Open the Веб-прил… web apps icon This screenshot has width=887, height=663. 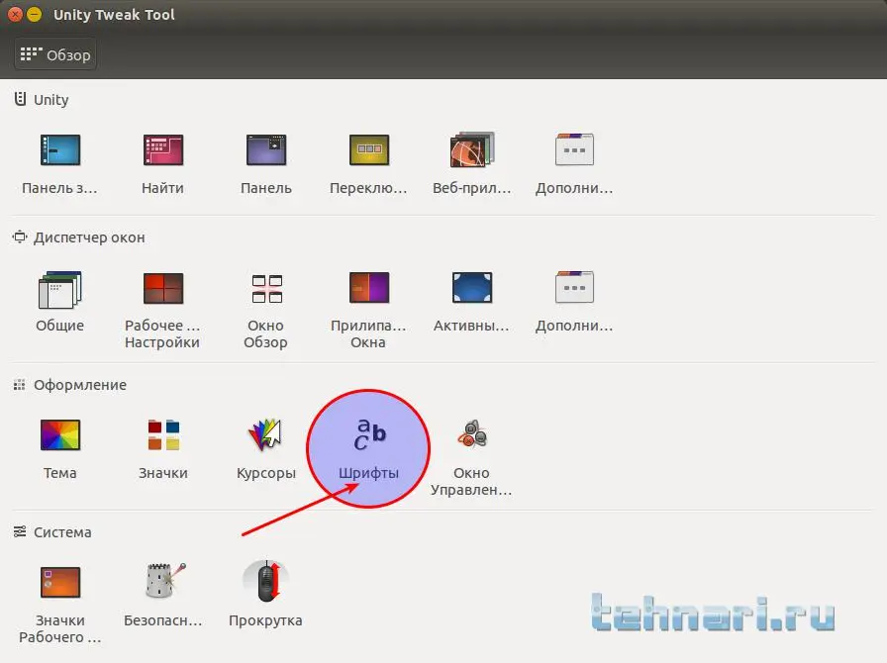(472, 149)
